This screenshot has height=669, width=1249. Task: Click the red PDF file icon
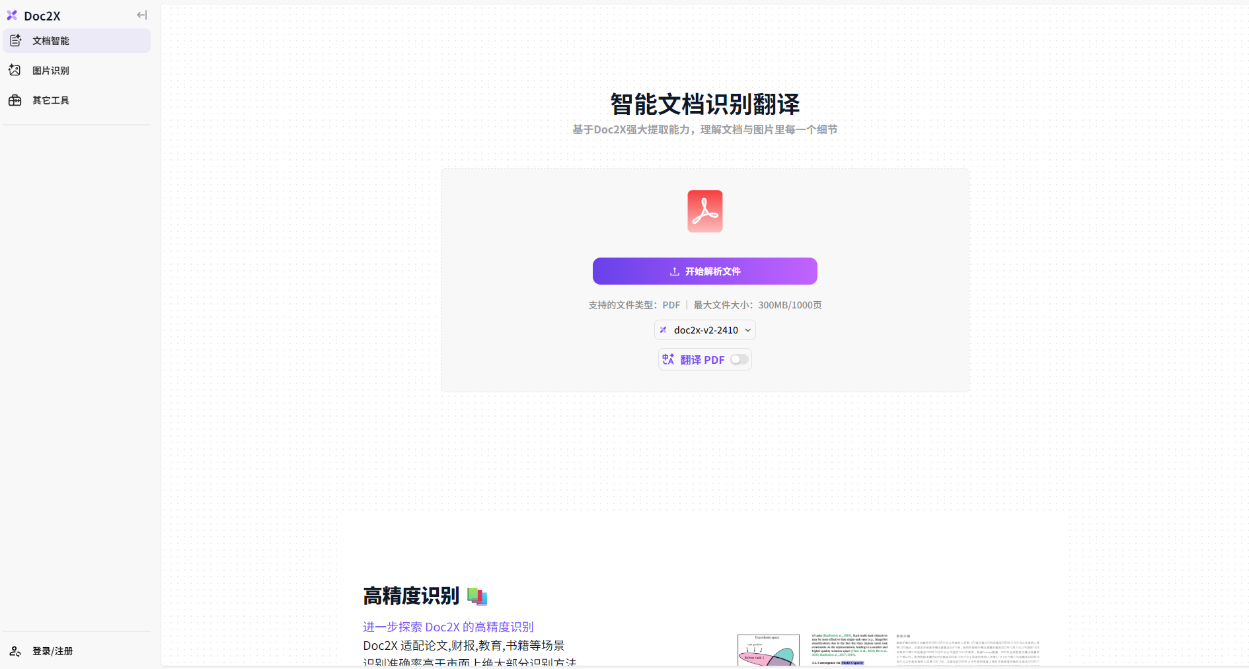pos(704,211)
